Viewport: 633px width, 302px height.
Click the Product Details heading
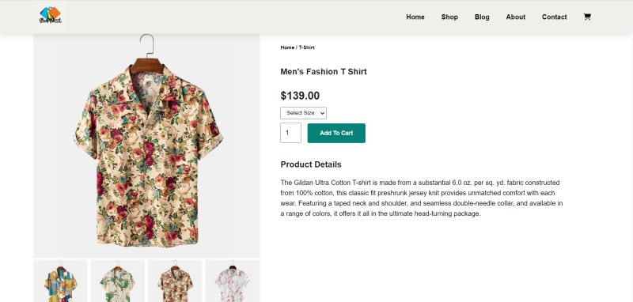click(x=311, y=164)
